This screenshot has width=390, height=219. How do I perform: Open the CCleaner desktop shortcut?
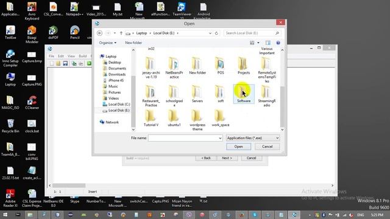point(32,103)
